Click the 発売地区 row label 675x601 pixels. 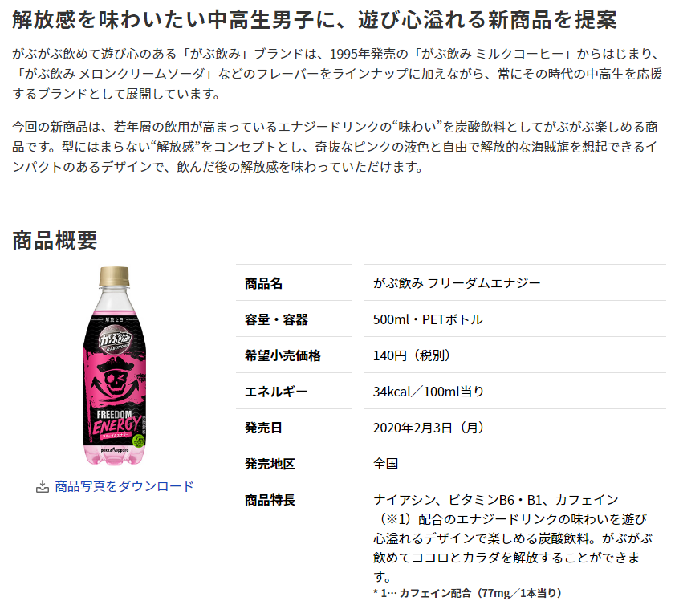[270, 464]
